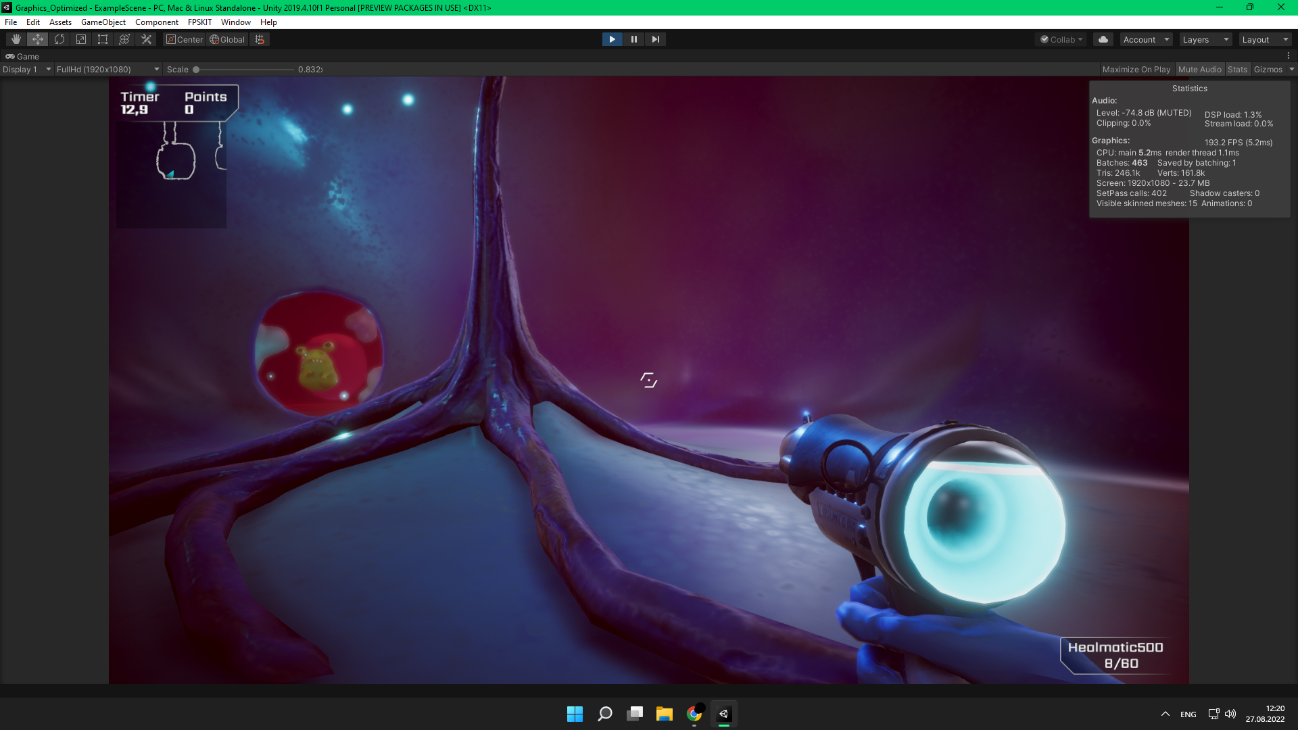The height and width of the screenshot is (730, 1298).
Task: Toggle Mute Audio
Action: tap(1200, 69)
